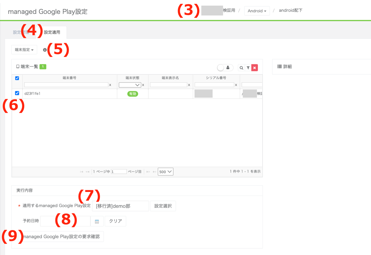Focus the シリアル番号 filter input
The height and width of the screenshot is (255, 371).
214,85
